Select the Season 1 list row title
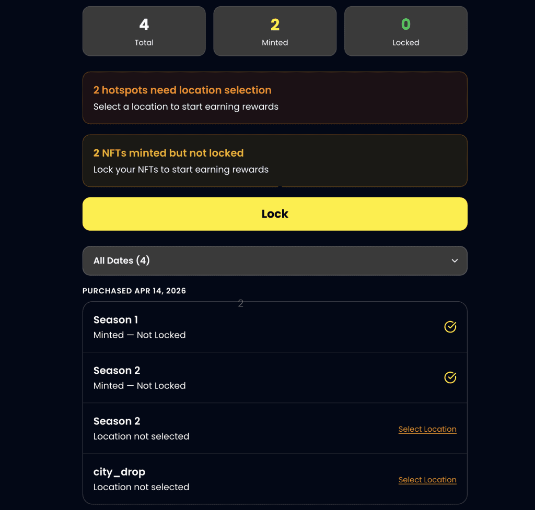The height and width of the screenshot is (510, 535). tap(115, 320)
